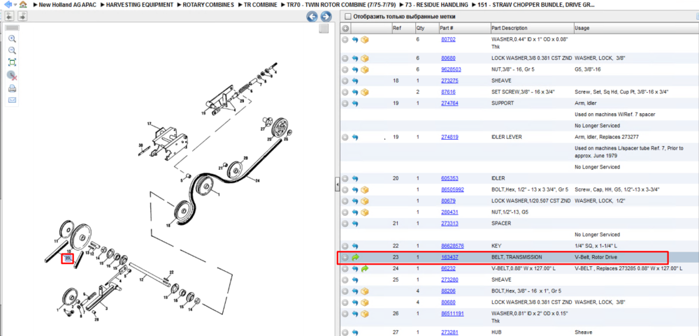Expand arrow before 73 - RESIDUE HANDLING breadcrumb

[x=401, y=6]
